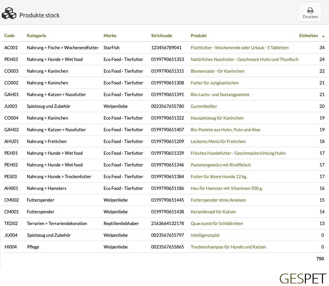Open Bio-Pastete aus Huhn, Pute und Aloe
Image resolution: width=329 pixels, height=286 pixels.
225,130
